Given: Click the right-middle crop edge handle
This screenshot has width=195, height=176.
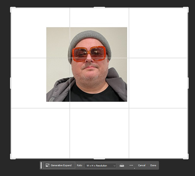Looking at the screenshot, I should [188, 83].
